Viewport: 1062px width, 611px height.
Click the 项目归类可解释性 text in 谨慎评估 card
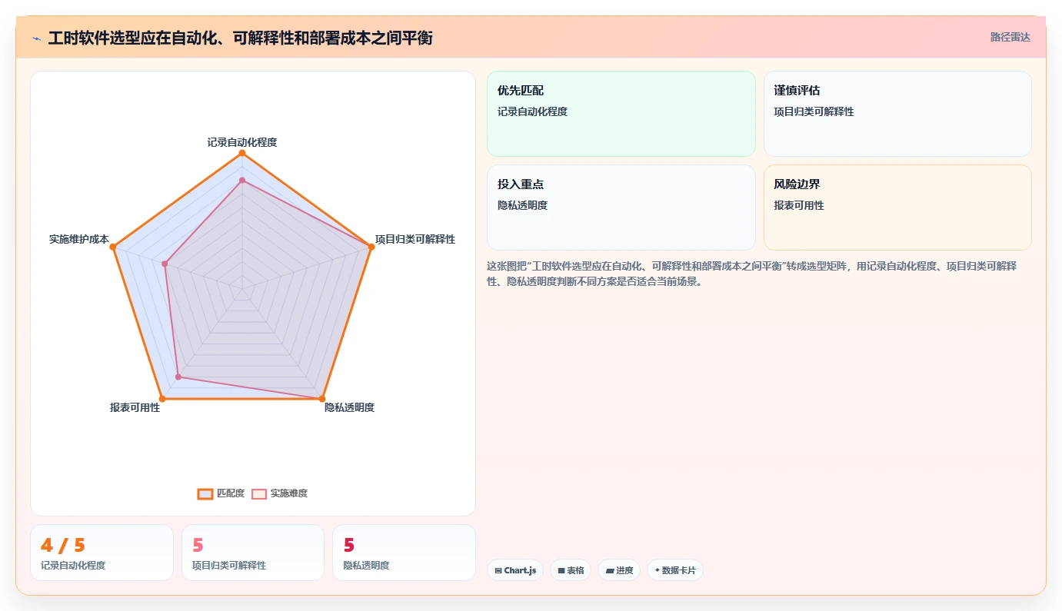point(814,111)
